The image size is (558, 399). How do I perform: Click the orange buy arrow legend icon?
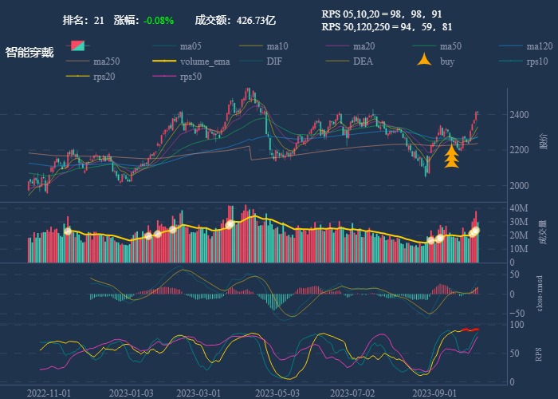425,61
